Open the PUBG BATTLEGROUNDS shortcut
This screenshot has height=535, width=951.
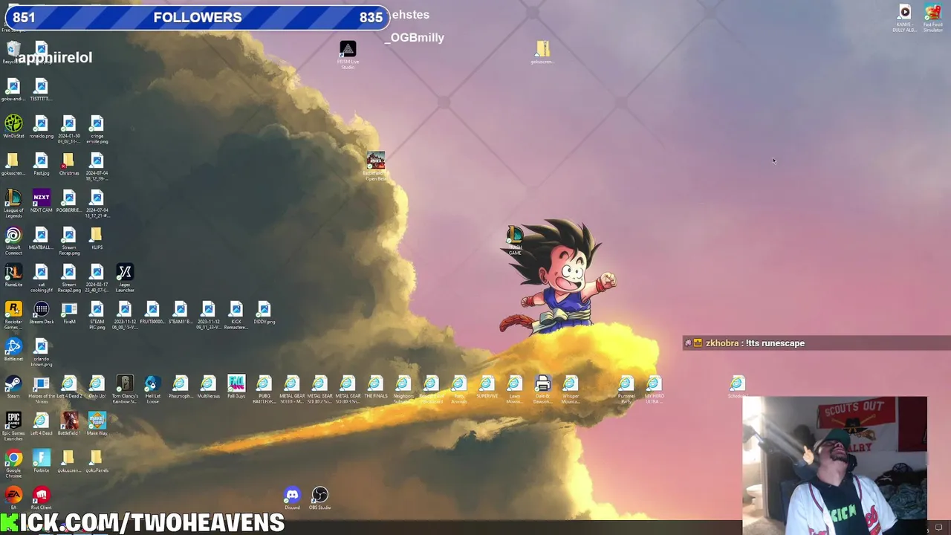(x=264, y=389)
